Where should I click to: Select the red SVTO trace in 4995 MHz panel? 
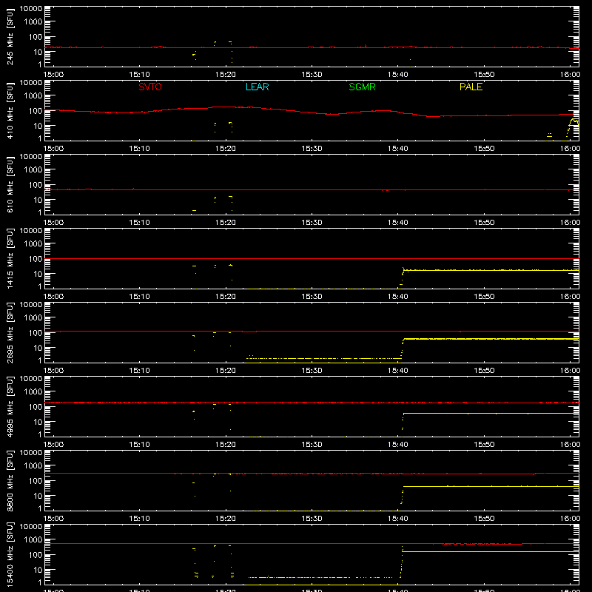312,403
